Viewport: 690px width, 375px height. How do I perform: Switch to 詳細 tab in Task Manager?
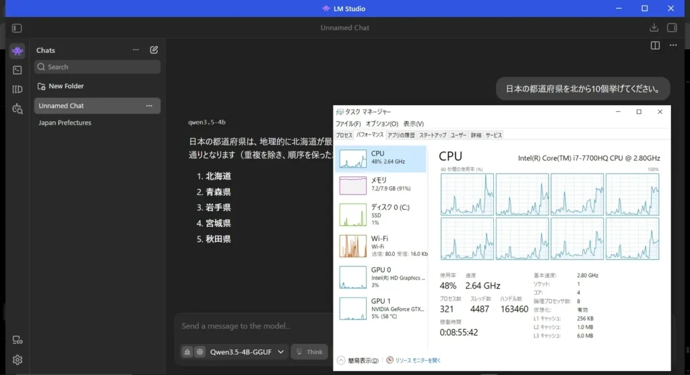(x=476, y=135)
